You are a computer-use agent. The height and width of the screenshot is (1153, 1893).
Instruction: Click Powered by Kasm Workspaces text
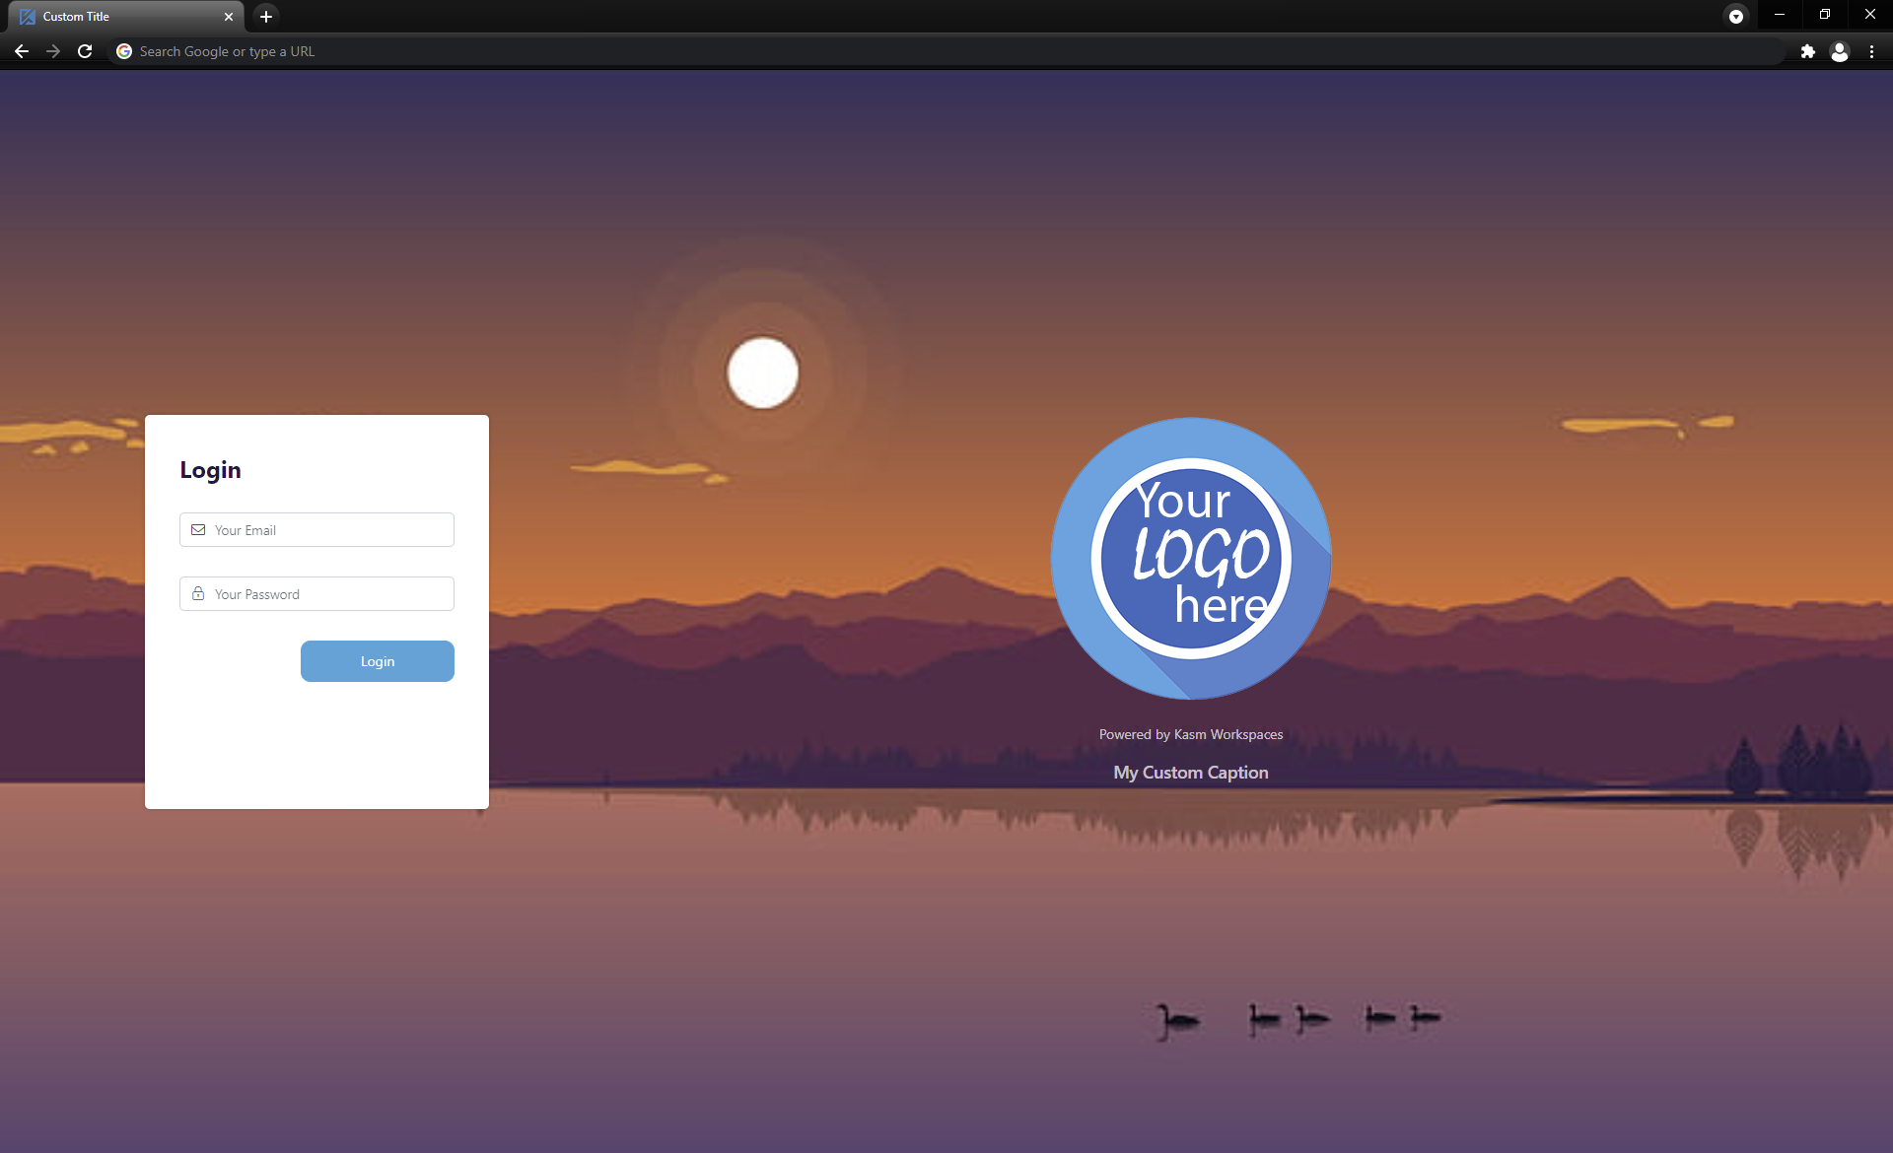click(x=1190, y=734)
